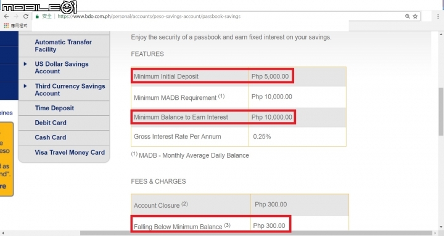Click the yellow promo banner on left edge
The image size is (444, 236).
(x=7, y=159)
